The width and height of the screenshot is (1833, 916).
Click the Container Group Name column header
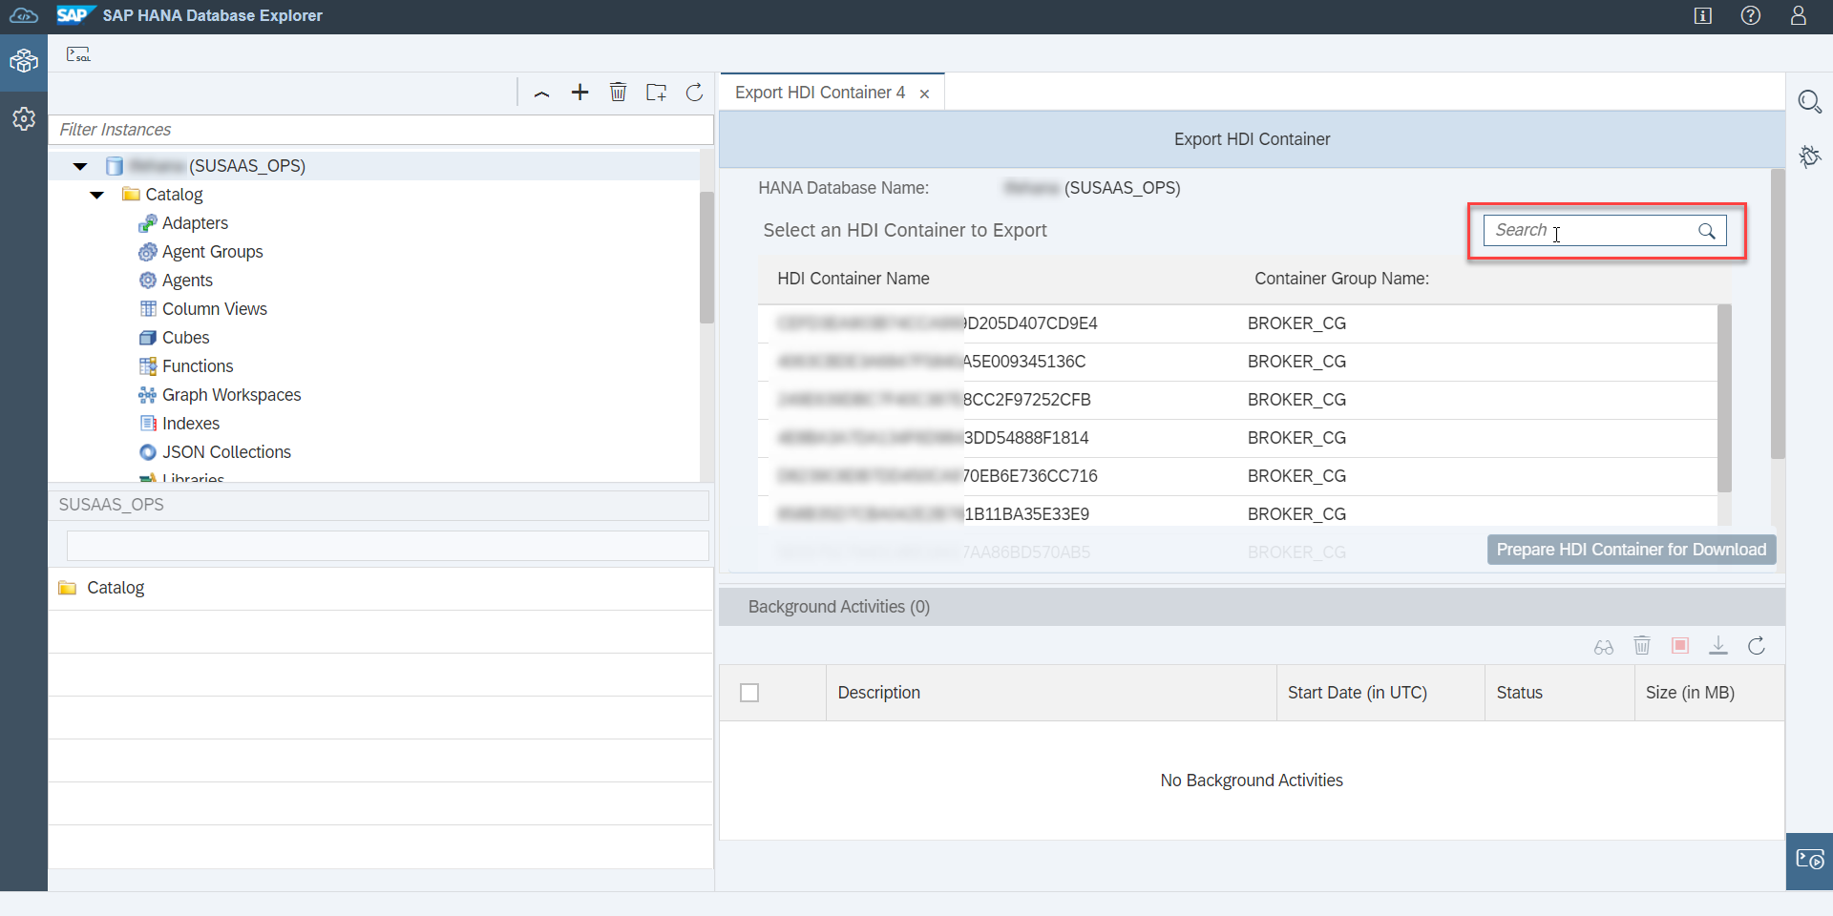click(x=1341, y=279)
